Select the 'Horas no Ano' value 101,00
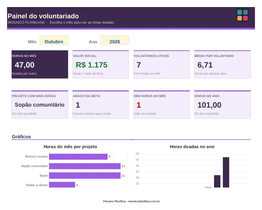Image resolution: width=262 pixels, height=210 pixels. coord(209,105)
